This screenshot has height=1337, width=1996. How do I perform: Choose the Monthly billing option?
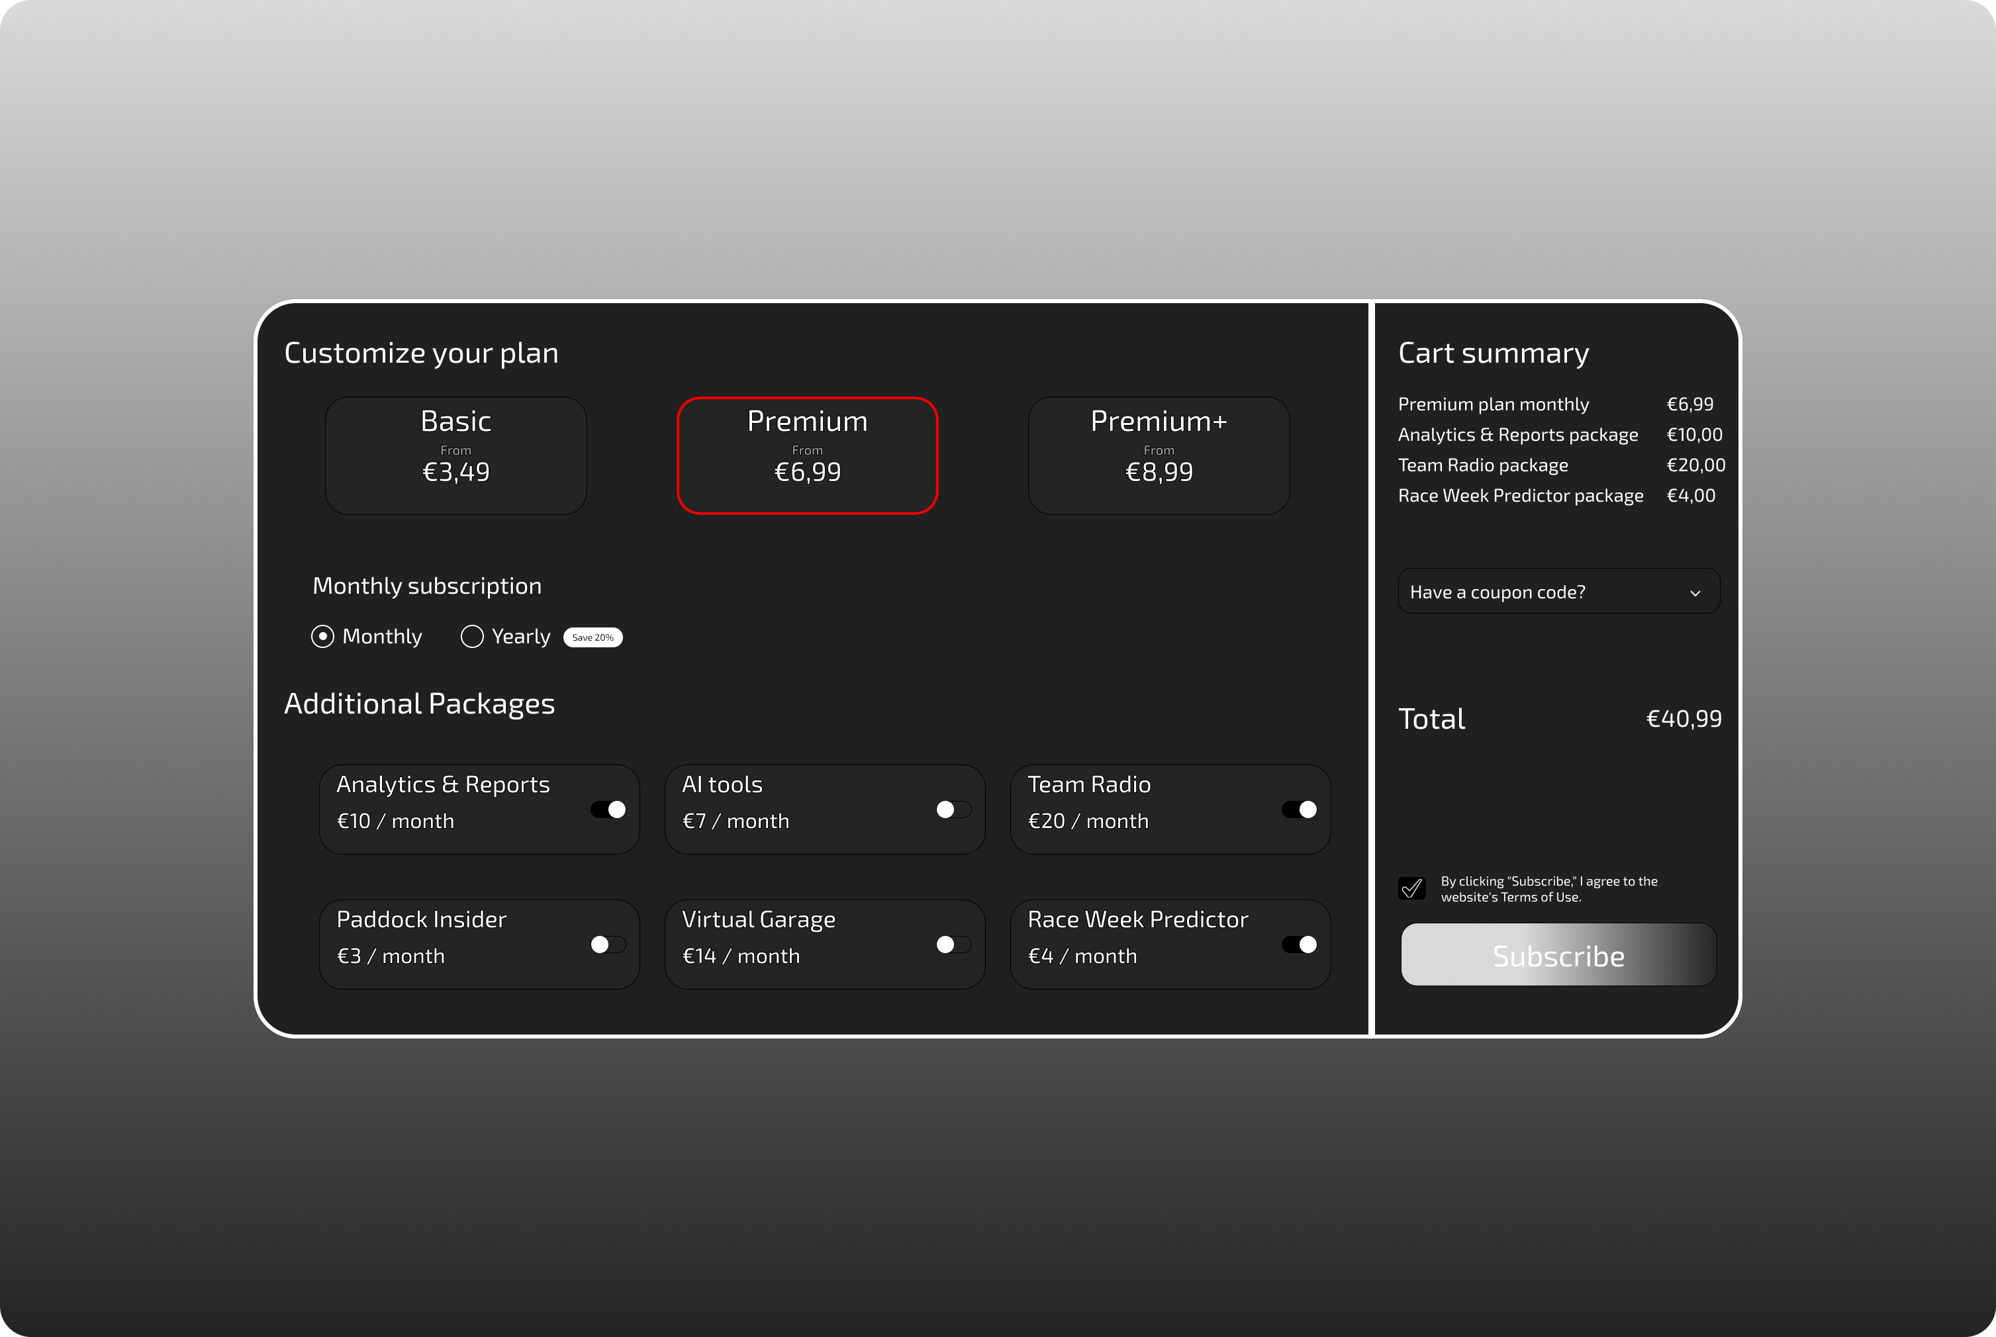point(323,636)
